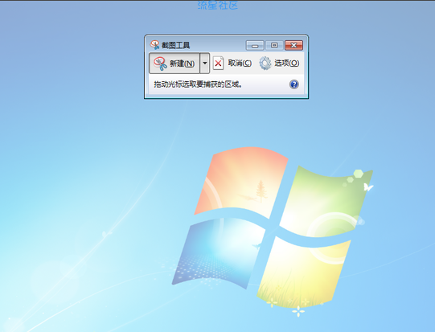Minimize the 截图工具 window
This screenshot has height=332, width=435.
point(255,45)
